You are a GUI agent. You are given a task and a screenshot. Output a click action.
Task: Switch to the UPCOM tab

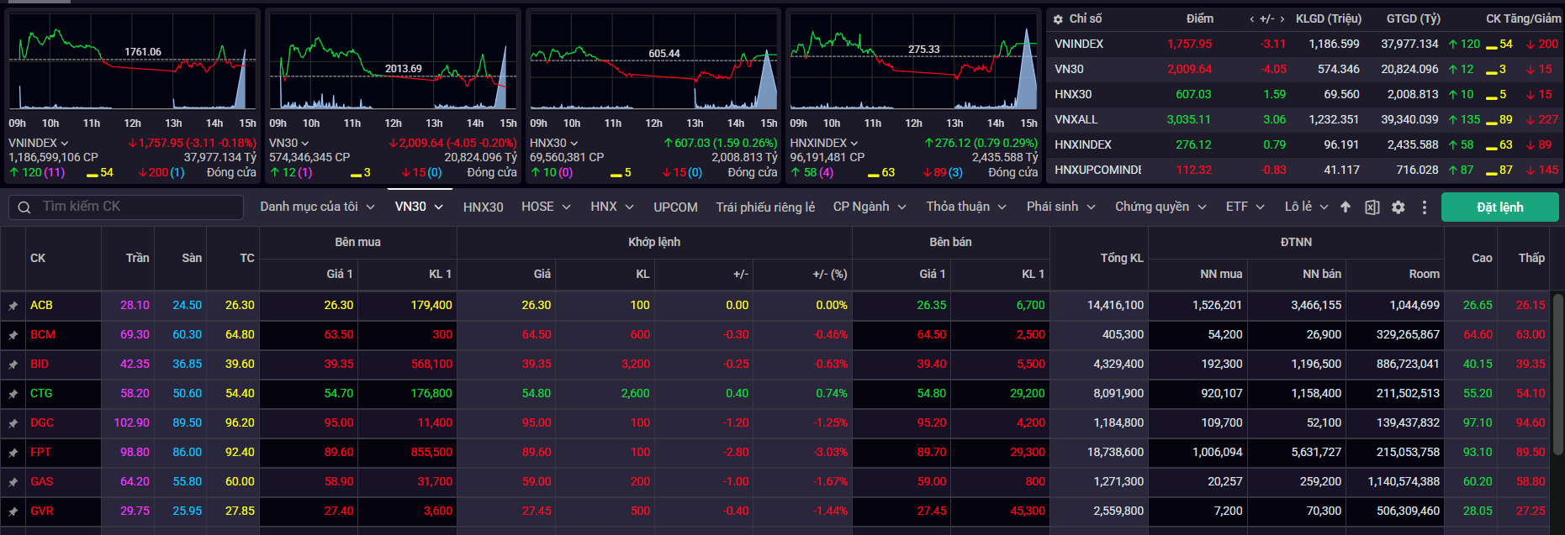[x=675, y=207]
